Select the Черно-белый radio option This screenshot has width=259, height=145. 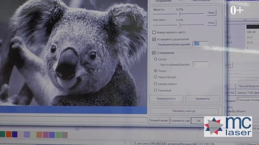[x=155, y=77]
